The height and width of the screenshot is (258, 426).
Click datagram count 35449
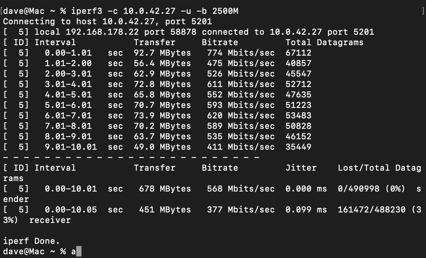click(298, 147)
